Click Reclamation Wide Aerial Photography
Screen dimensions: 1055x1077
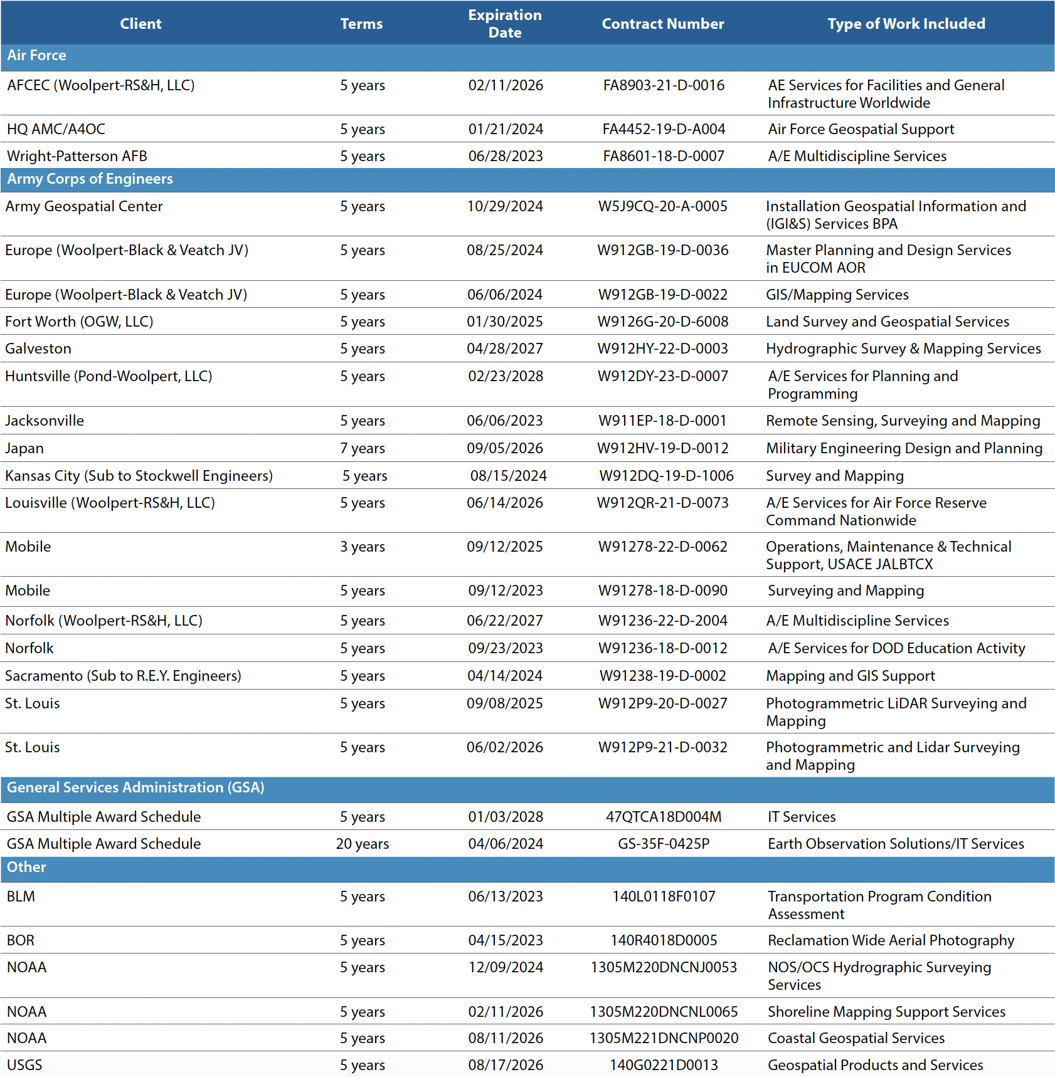(891, 940)
